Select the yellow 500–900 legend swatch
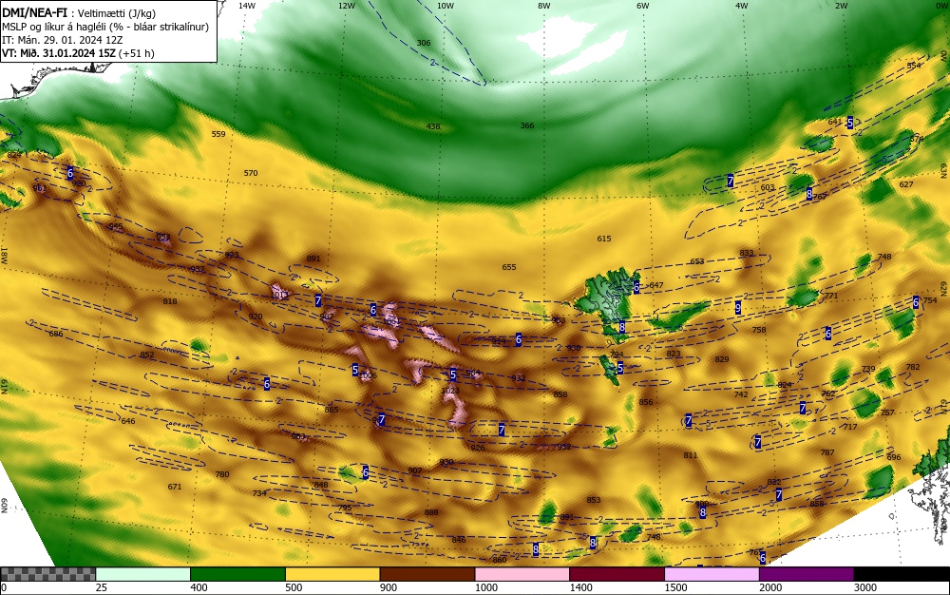Screen dimensions: 950x595 point(332,574)
